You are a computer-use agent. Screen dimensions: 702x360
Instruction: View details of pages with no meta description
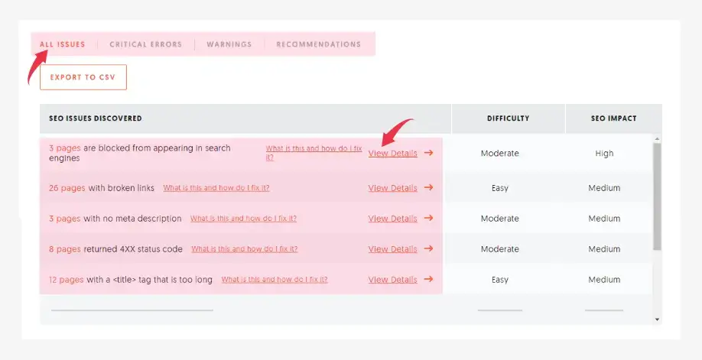(x=392, y=219)
